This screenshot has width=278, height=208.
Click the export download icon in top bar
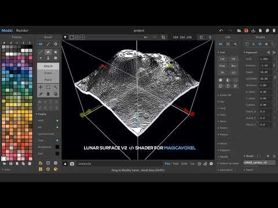[x=253, y=31]
